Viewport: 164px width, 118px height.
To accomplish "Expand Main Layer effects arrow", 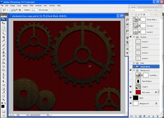I will click(x=159, y=92).
